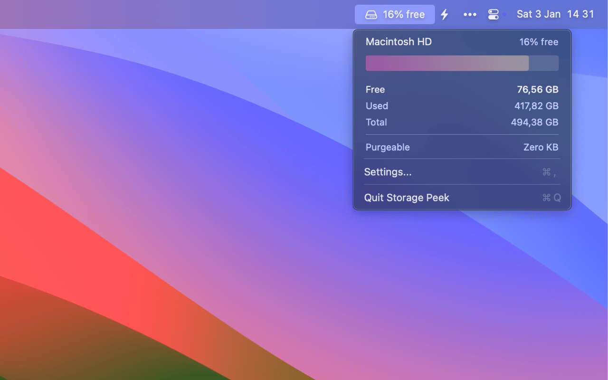Quit Storage Peek via the menu entry

[407, 198]
